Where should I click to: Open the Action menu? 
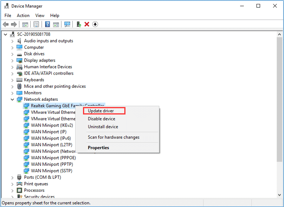tap(23, 16)
